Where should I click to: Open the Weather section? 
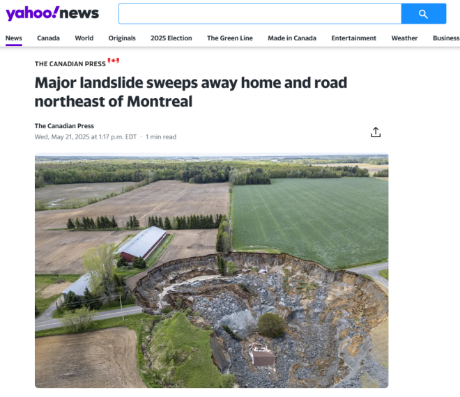click(404, 38)
